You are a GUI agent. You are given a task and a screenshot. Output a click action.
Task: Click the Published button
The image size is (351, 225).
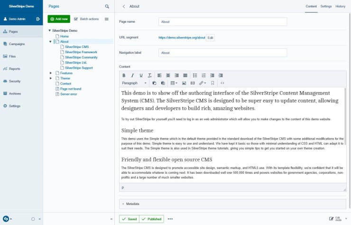click(152, 219)
